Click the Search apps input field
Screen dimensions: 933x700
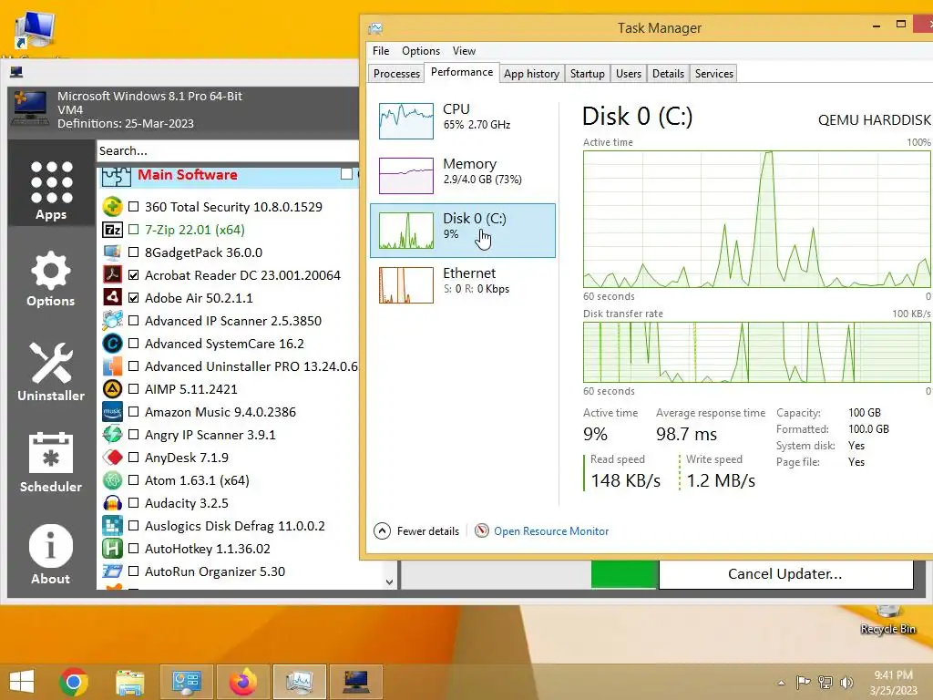[228, 150]
